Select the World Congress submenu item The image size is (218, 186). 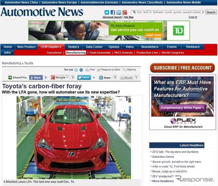click(x=173, y=53)
